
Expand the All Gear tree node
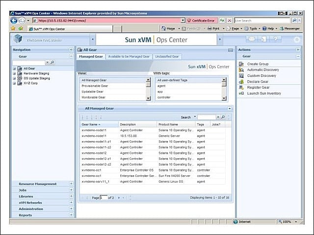pos(14,69)
